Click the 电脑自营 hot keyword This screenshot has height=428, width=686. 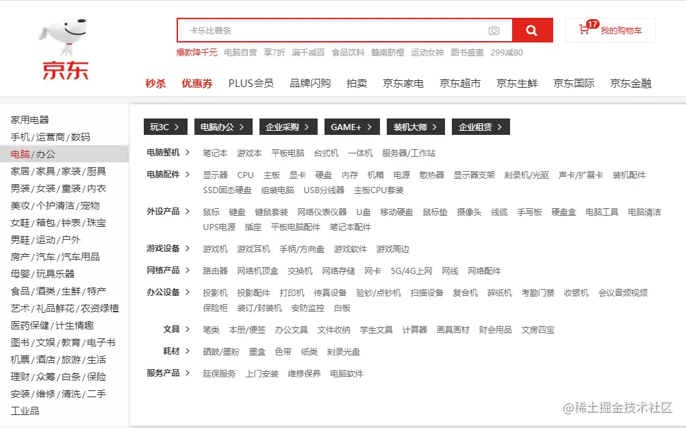[240, 53]
